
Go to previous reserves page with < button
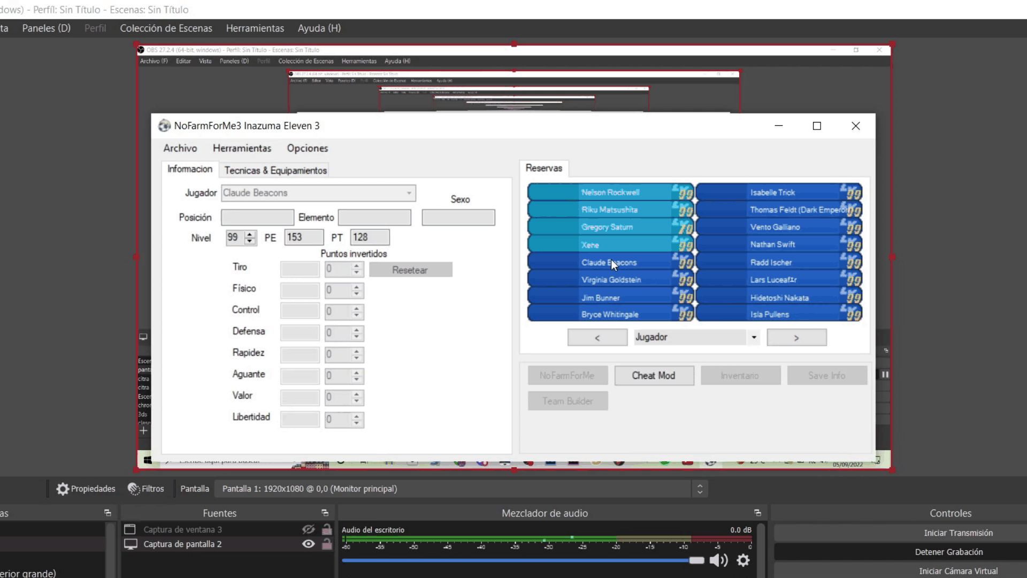coord(597,338)
